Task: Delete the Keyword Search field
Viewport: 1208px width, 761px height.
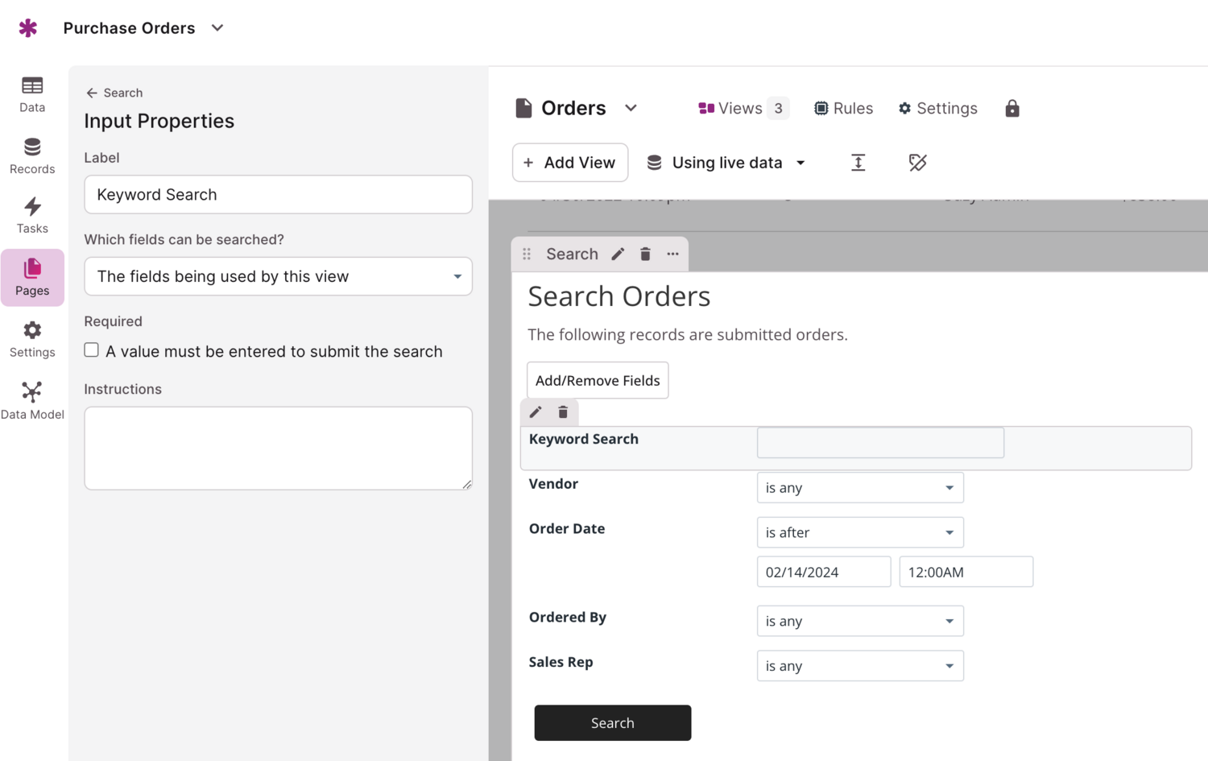Action: pyautogui.click(x=563, y=412)
